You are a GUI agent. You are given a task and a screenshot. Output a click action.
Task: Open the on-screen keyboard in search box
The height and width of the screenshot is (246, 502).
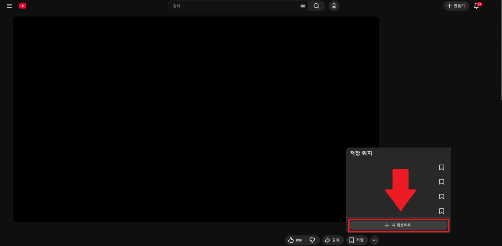(x=302, y=6)
